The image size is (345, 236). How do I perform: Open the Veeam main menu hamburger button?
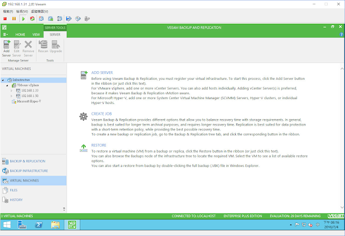[x=5, y=34]
